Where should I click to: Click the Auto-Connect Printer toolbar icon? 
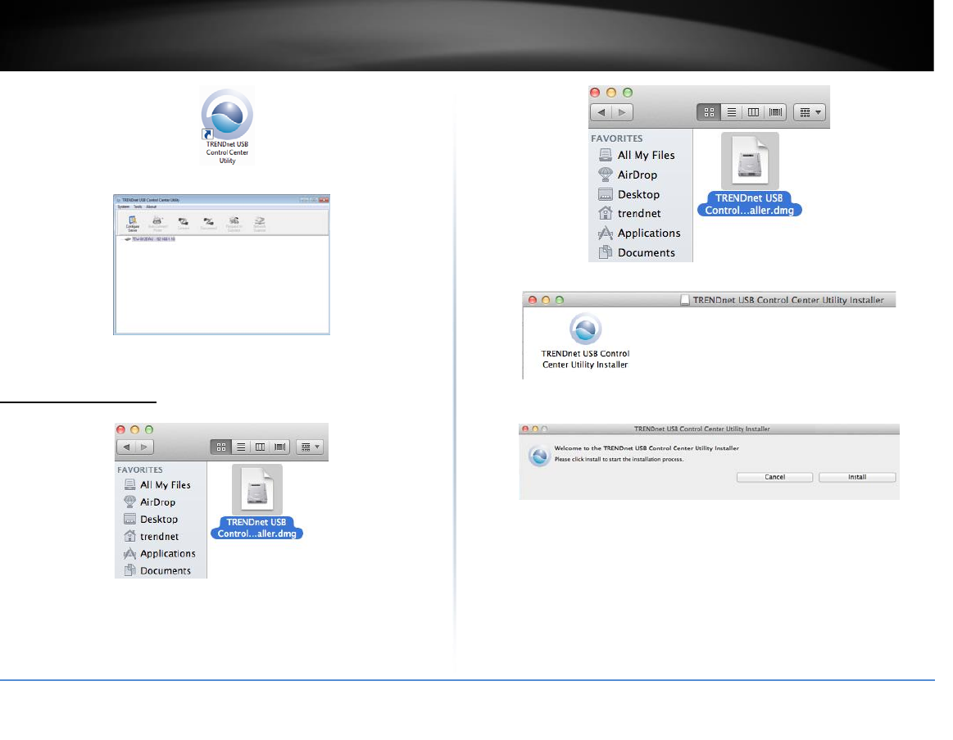pyautogui.click(x=157, y=224)
